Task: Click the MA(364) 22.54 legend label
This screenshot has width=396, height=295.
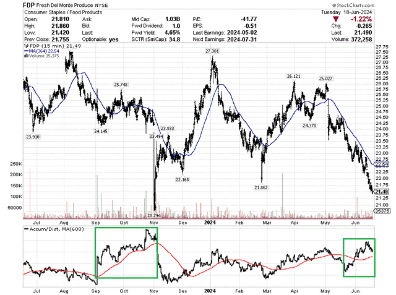Action: click(41, 51)
